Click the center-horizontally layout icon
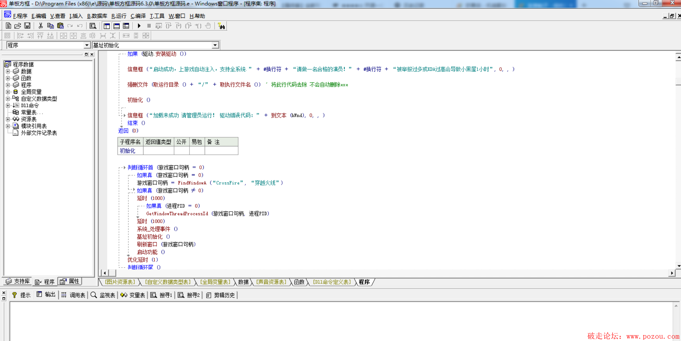Viewport: 681px width, 341px height. pos(64,36)
